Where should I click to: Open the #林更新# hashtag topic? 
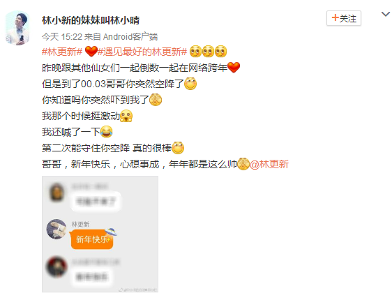pyautogui.click(x=62, y=52)
